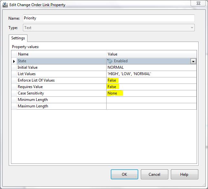Select the Requires Value row name
208x189 pixels.
(x=61, y=87)
